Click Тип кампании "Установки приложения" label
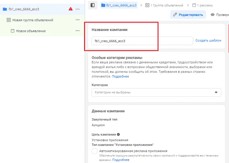The image size is (229, 163). [x=123, y=145]
